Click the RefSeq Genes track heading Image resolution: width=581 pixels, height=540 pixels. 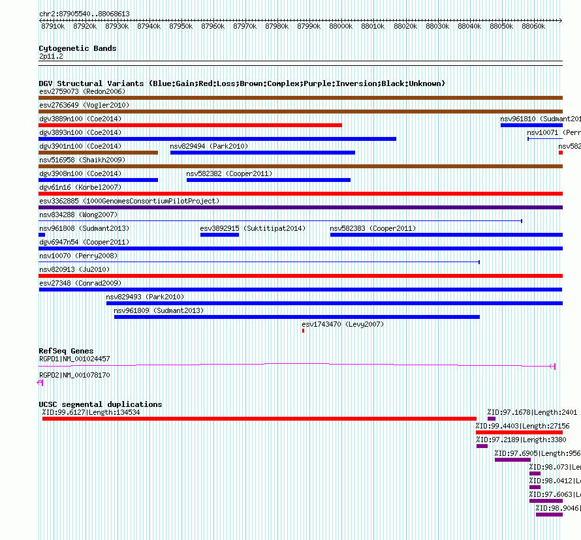(66, 350)
